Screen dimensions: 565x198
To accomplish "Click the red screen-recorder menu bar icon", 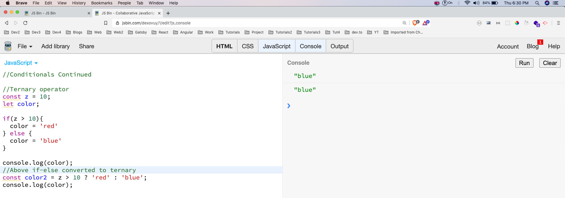I will coord(437,3).
